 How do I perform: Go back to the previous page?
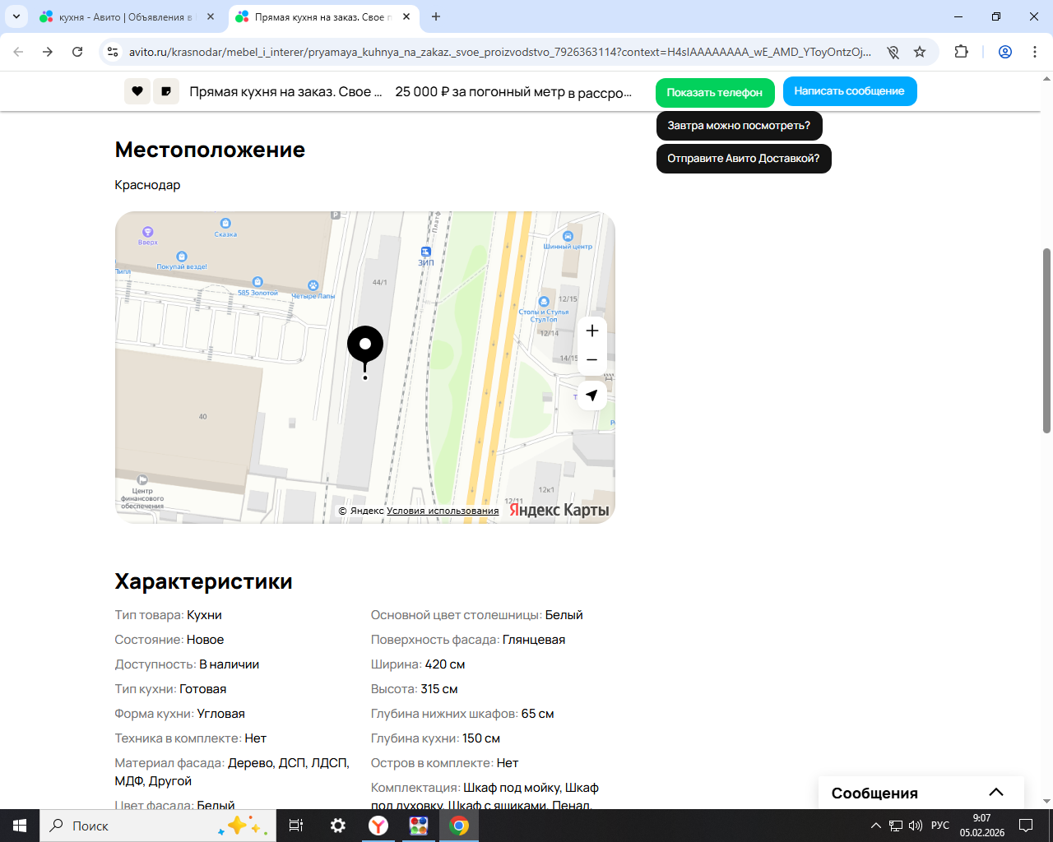(x=18, y=52)
